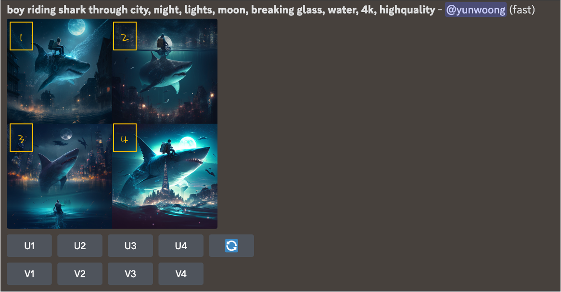561x292 pixels.
Task: Open the bottom-left image with the wading figure
Action: 60,176
